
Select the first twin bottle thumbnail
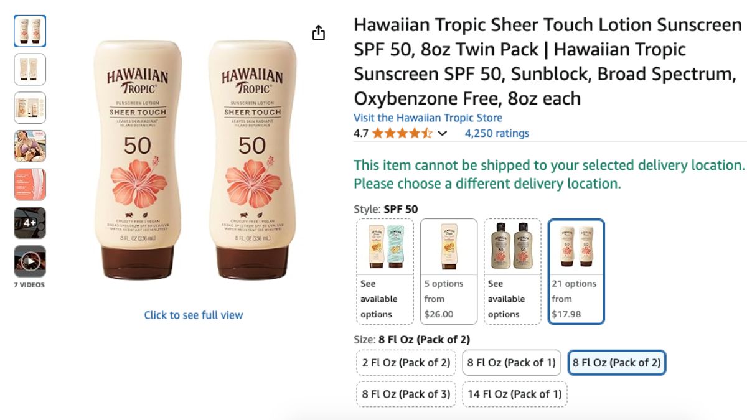(30, 31)
